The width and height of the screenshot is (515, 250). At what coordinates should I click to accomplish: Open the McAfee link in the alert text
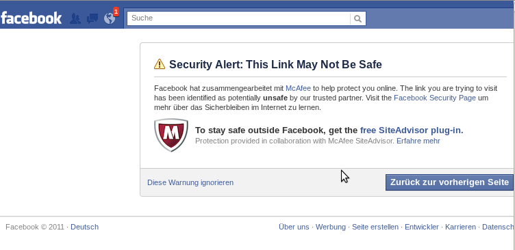[x=298, y=88]
